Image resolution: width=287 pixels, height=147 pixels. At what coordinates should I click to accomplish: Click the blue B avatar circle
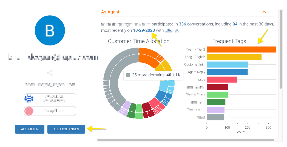pyautogui.click(x=50, y=30)
